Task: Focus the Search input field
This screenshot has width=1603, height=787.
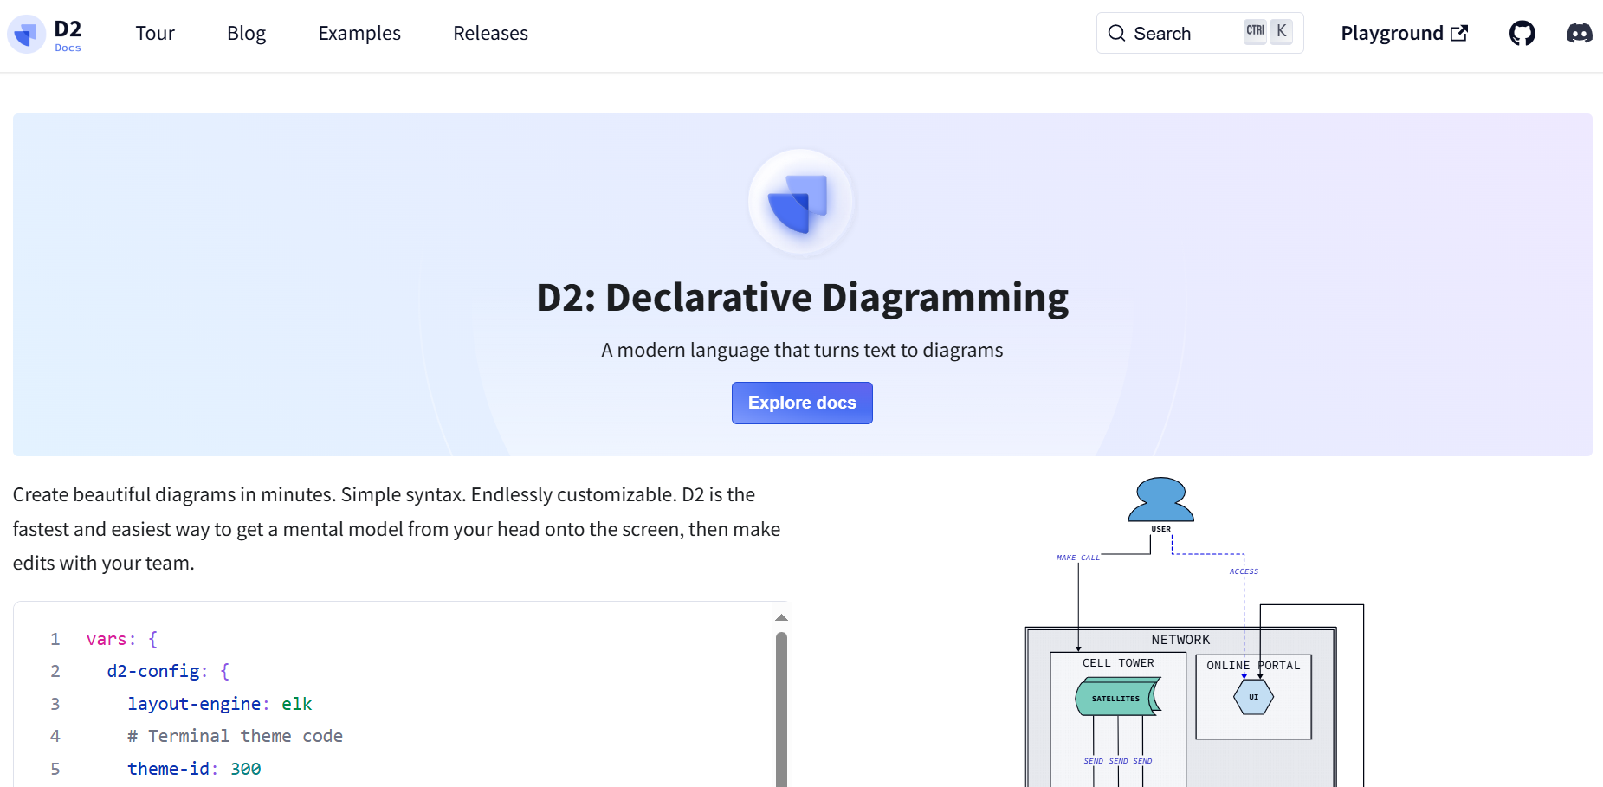Action: (1199, 33)
